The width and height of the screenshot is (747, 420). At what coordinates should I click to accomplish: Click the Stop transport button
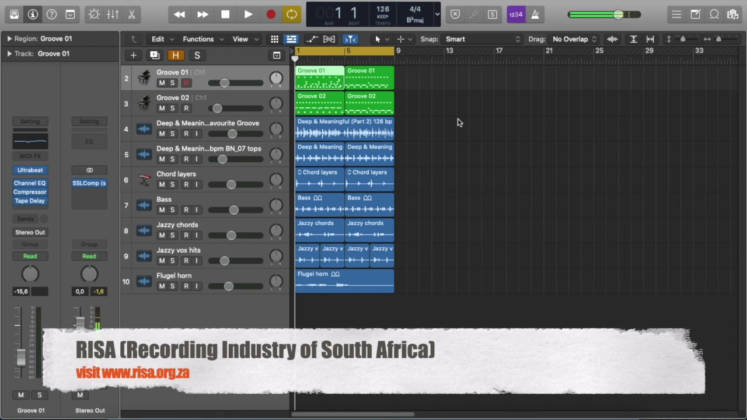tap(225, 15)
